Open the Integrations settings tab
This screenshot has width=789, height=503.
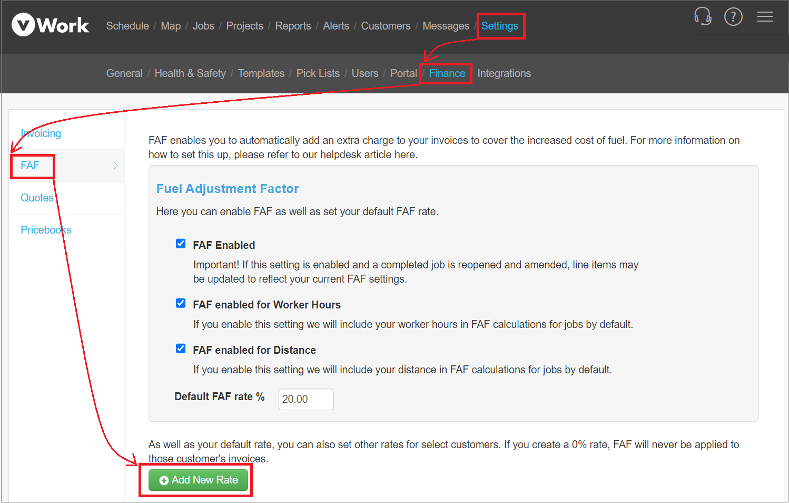pyautogui.click(x=504, y=73)
